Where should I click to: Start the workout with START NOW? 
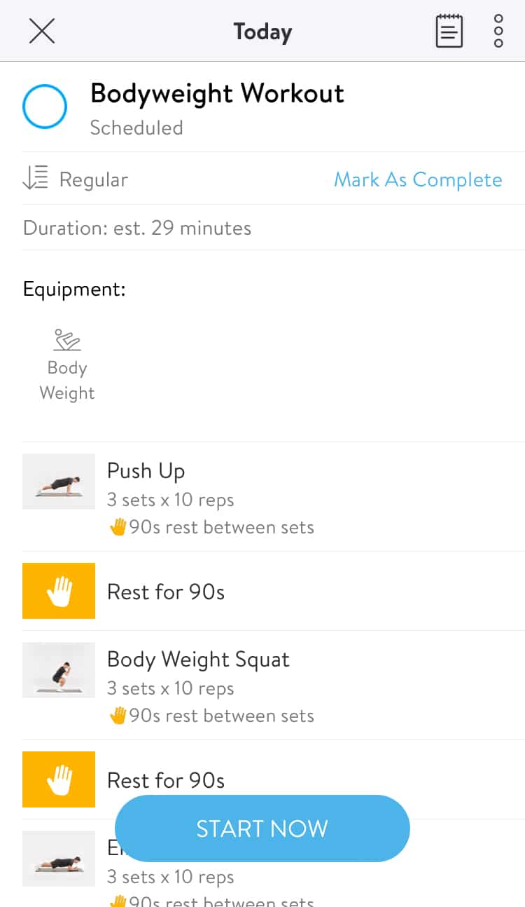click(262, 828)
